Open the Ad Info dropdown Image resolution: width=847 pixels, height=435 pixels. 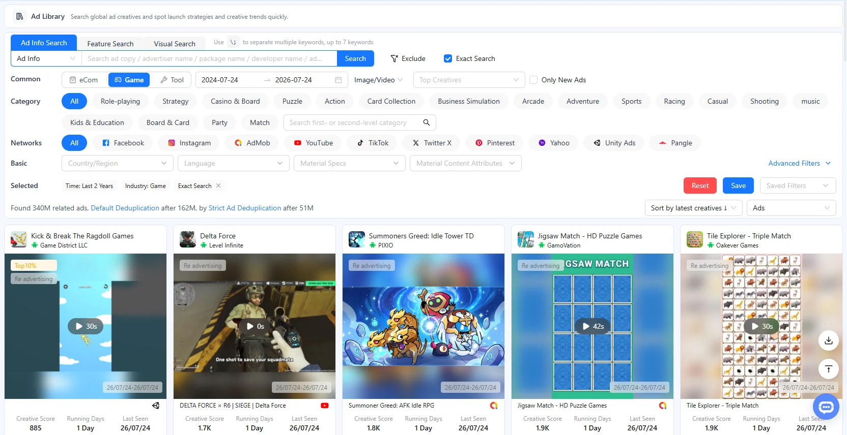tap(46, 58)
